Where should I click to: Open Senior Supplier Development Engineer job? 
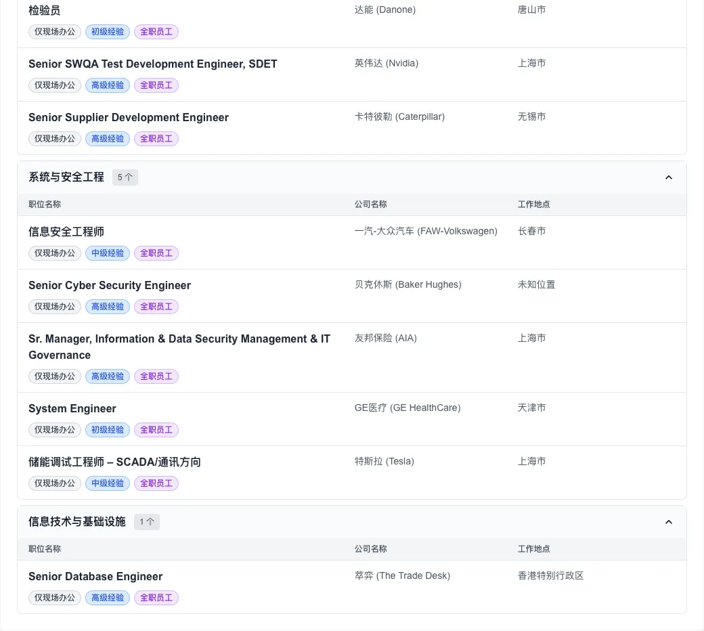tap(129, 117)
